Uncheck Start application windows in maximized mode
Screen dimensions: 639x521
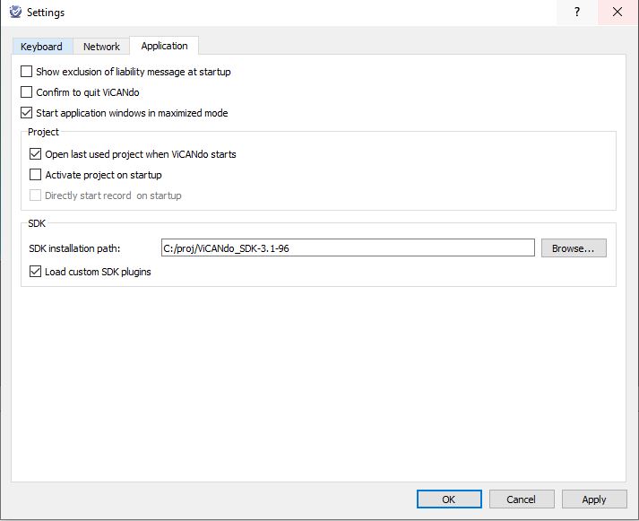pyautogui.click(x=27, y=113)
